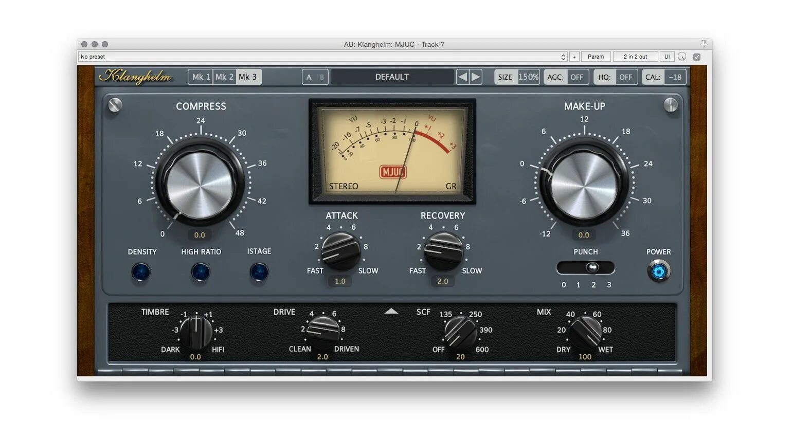Click the COMPRESS value 0.0 field
792x437 pixels.
point(200,235)
